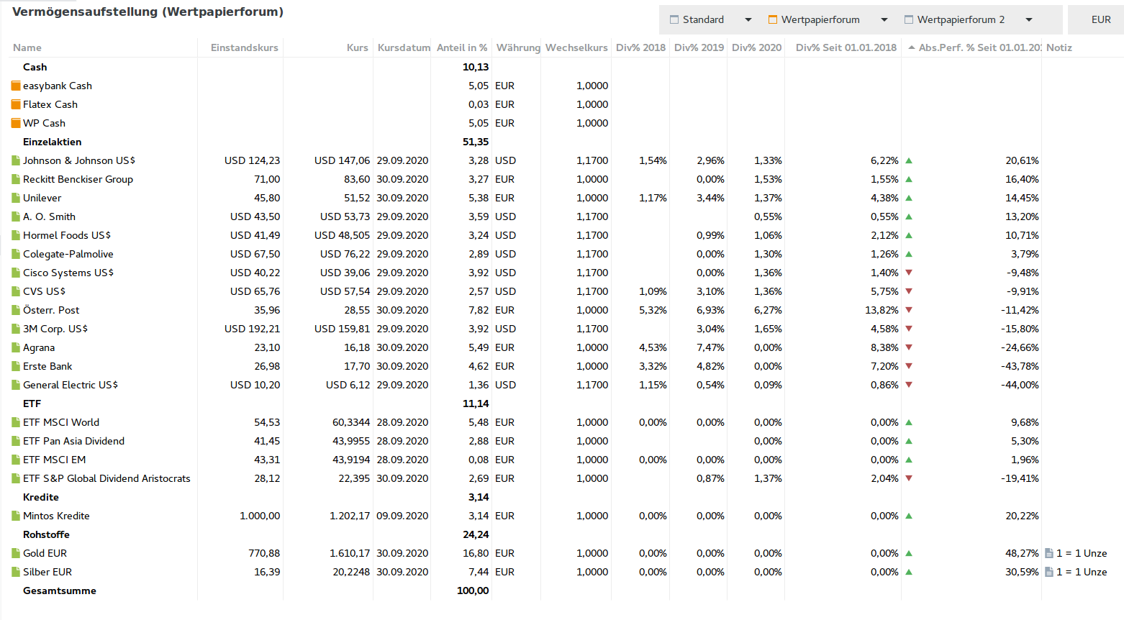Click the Wechselkurs column header
This screenshot has width=1124, height=620.
[576, 47]
